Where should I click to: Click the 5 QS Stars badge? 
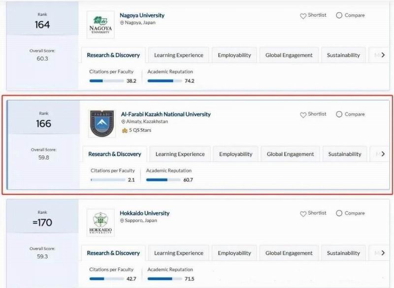(x=136, y=130)
